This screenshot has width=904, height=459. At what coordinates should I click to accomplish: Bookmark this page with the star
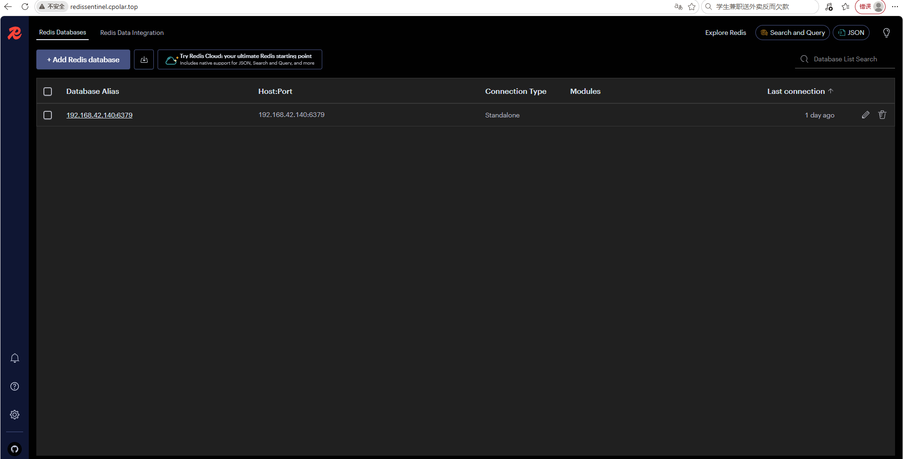click(x=692, y=7)
